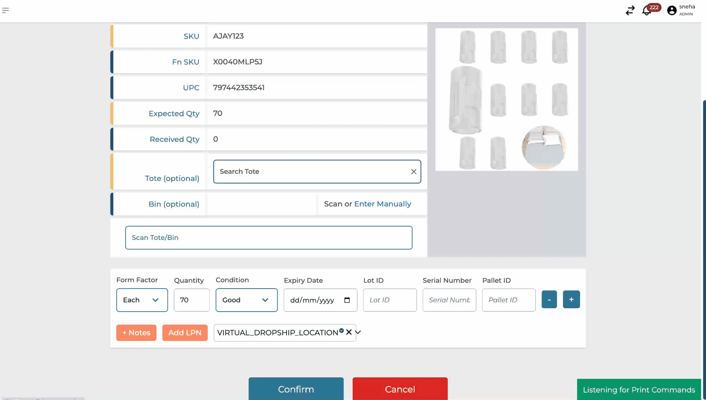Add a row with the plus button

tap(571, 299)
